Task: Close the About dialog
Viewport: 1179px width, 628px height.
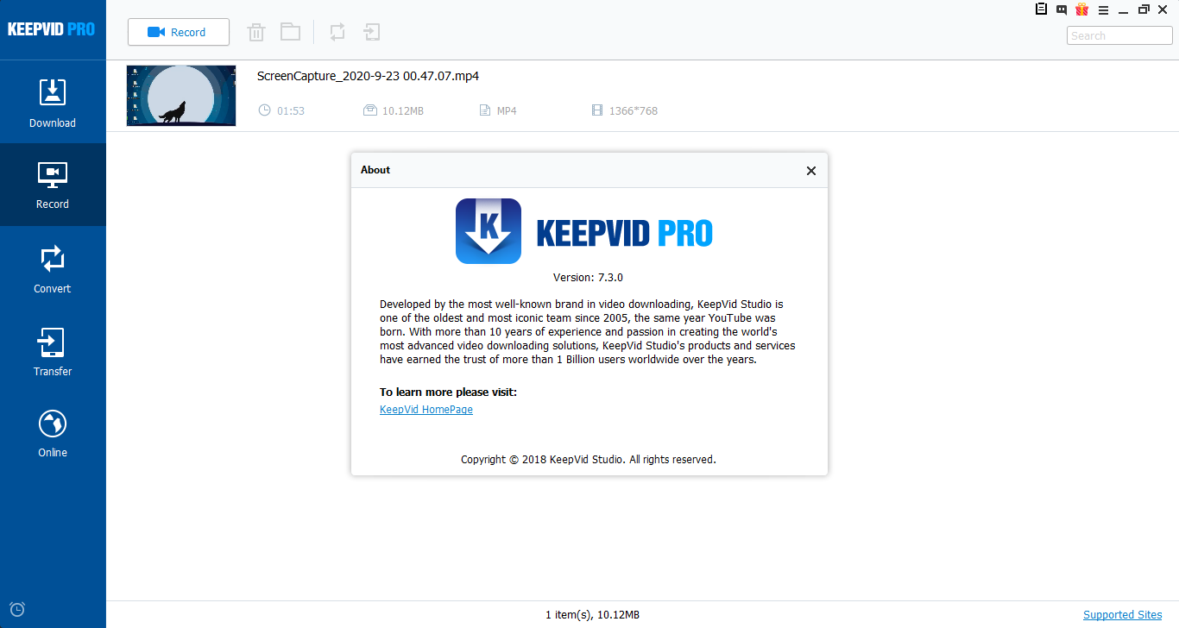Action: [811, 171]
